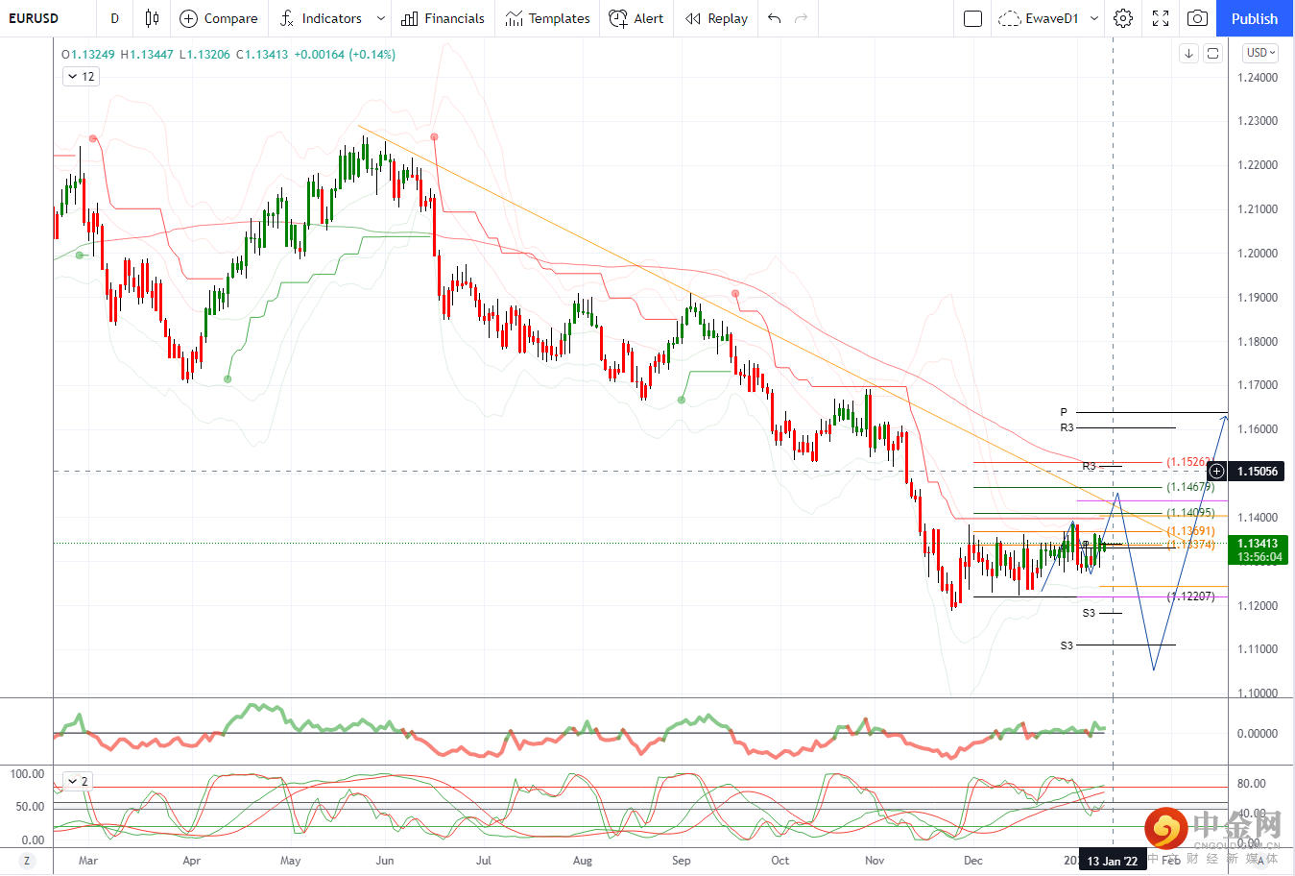Click the open value O1.13249
The image size is (1295, 876).
pos(88,55)
